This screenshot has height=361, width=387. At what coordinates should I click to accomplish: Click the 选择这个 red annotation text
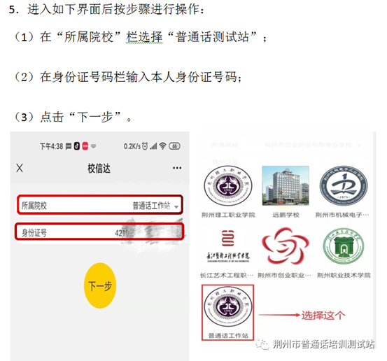(x=323, y=316)
